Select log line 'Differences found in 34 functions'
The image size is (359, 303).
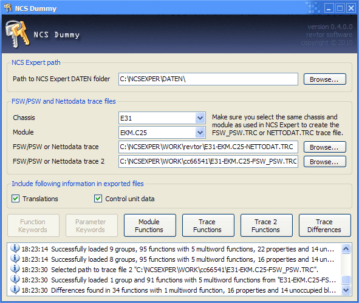(x=173, y=290)
